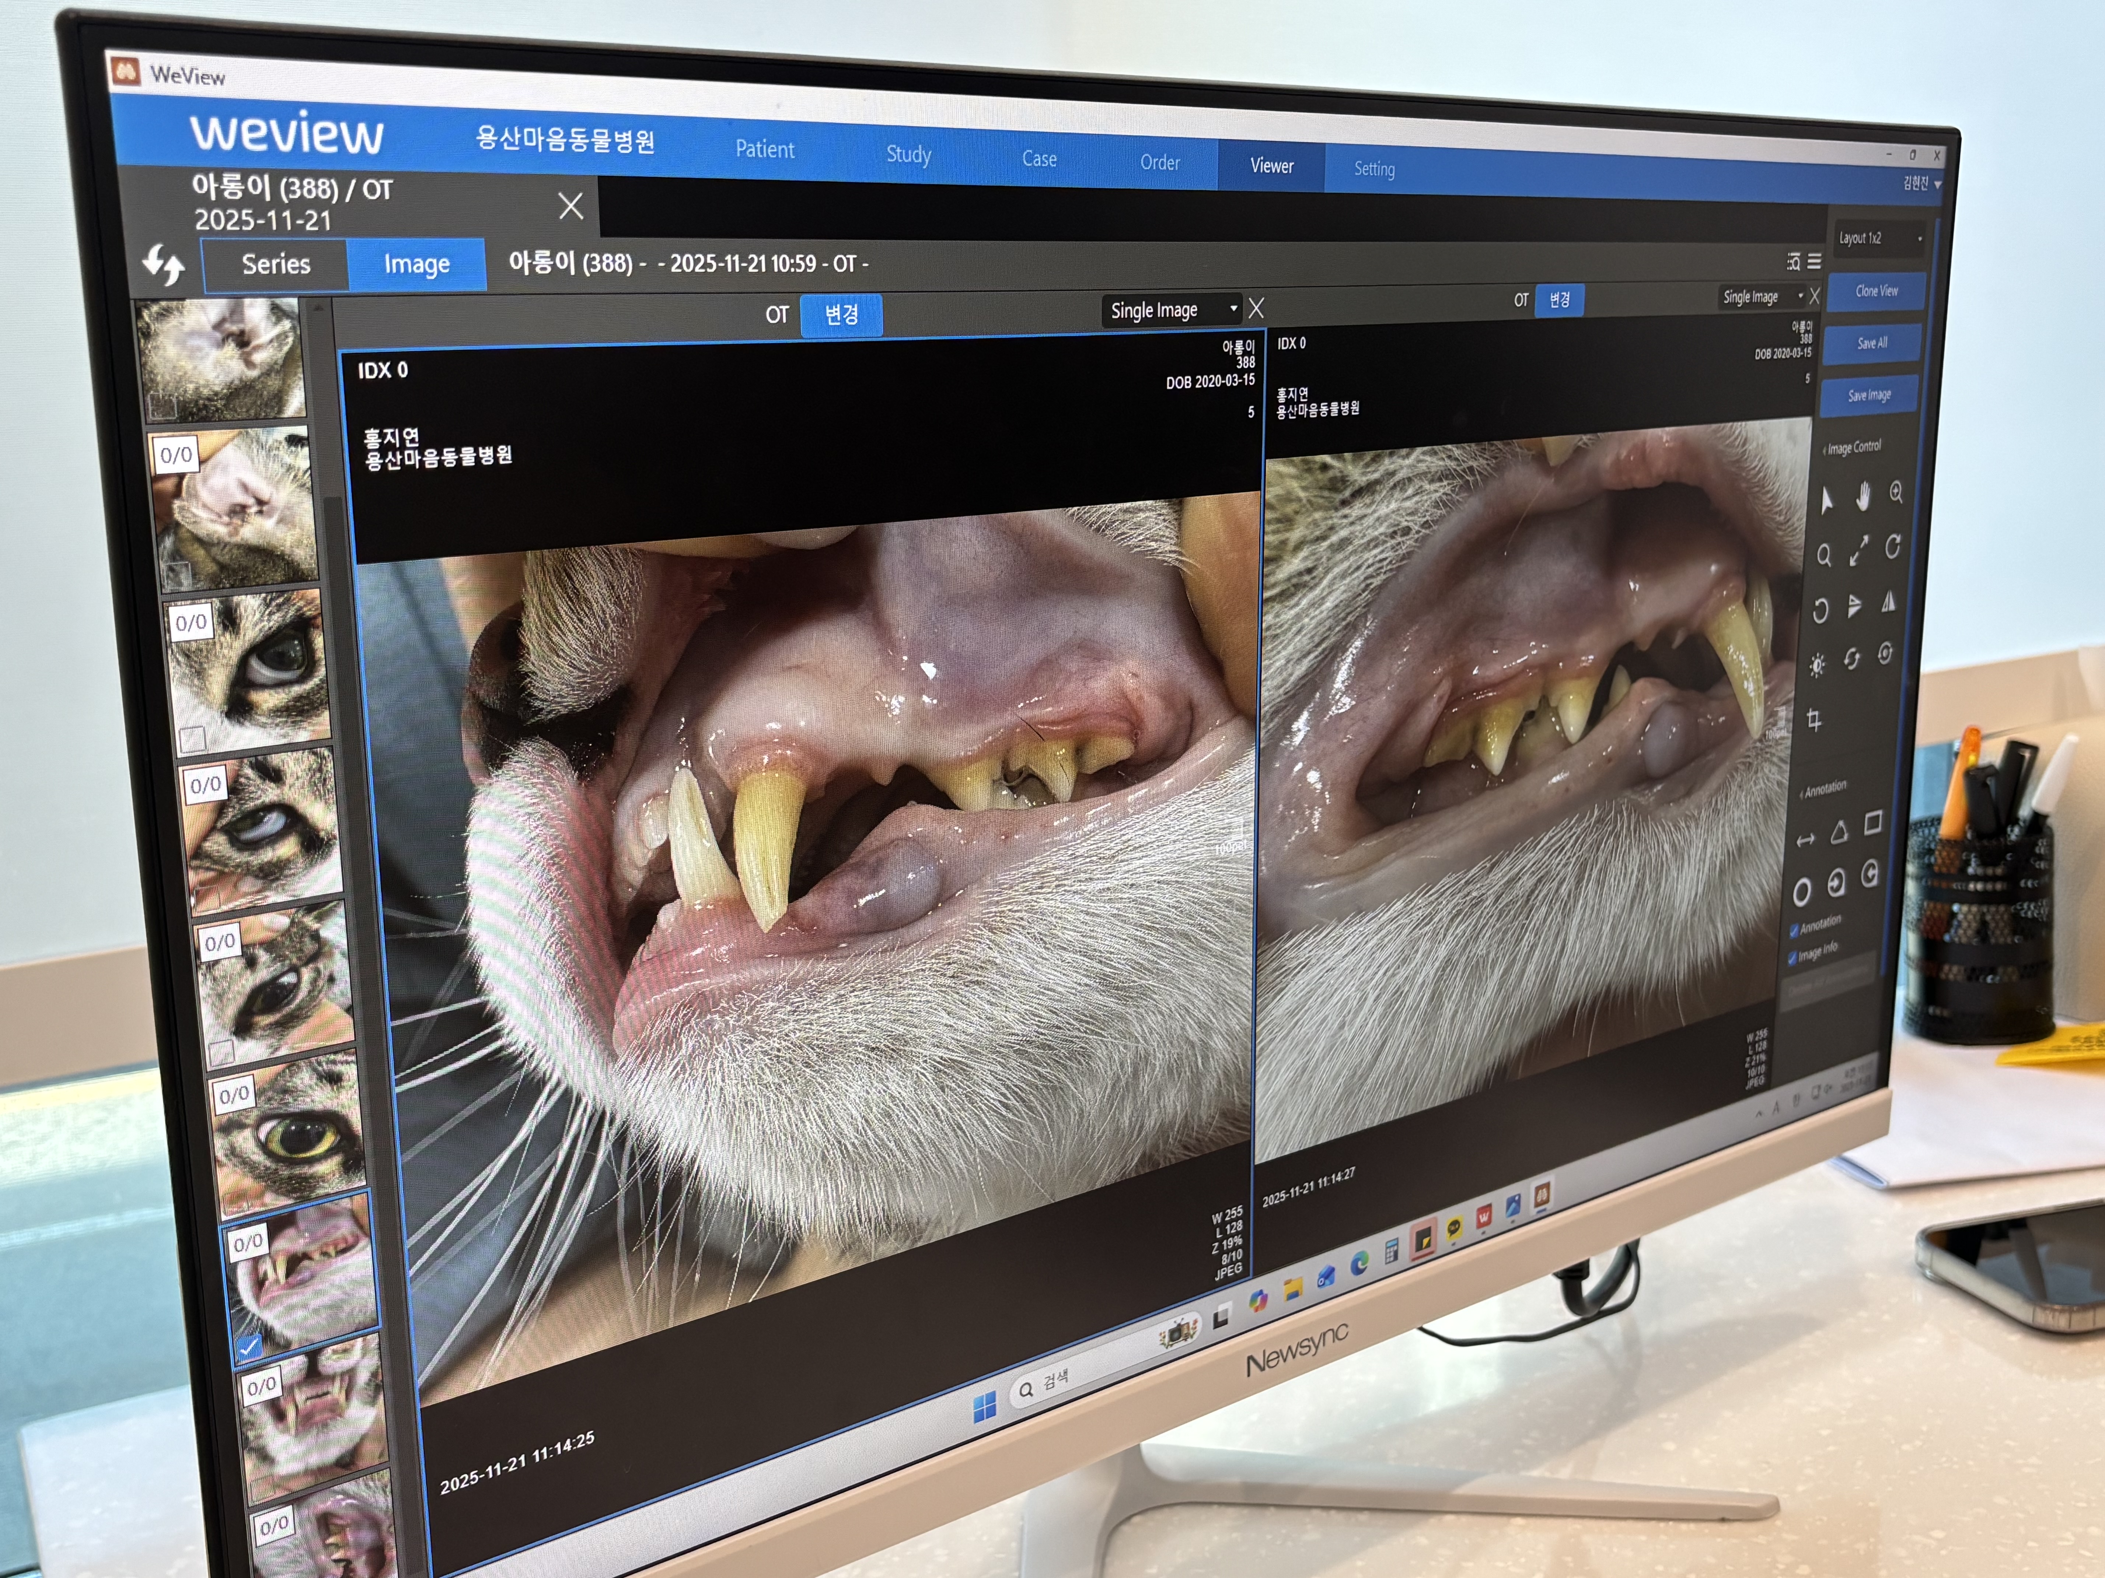Click the circular target reset icon
Screen dimensions: 2105x1578
click(1885, 653)
